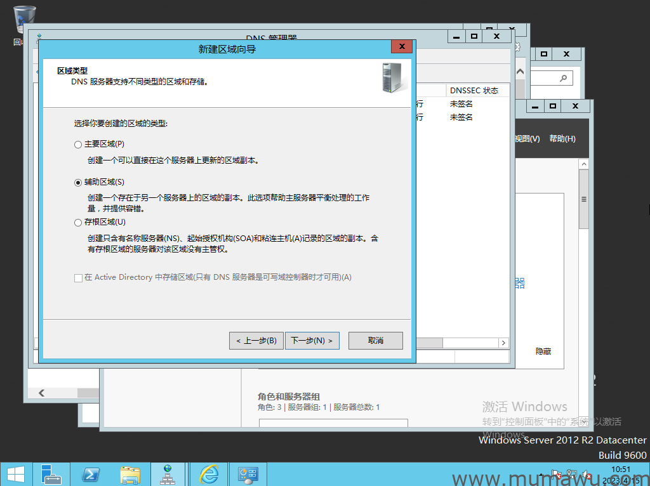Click the muted volume tray icon
The image size is (650, 486).
click(x=587, y=475)
